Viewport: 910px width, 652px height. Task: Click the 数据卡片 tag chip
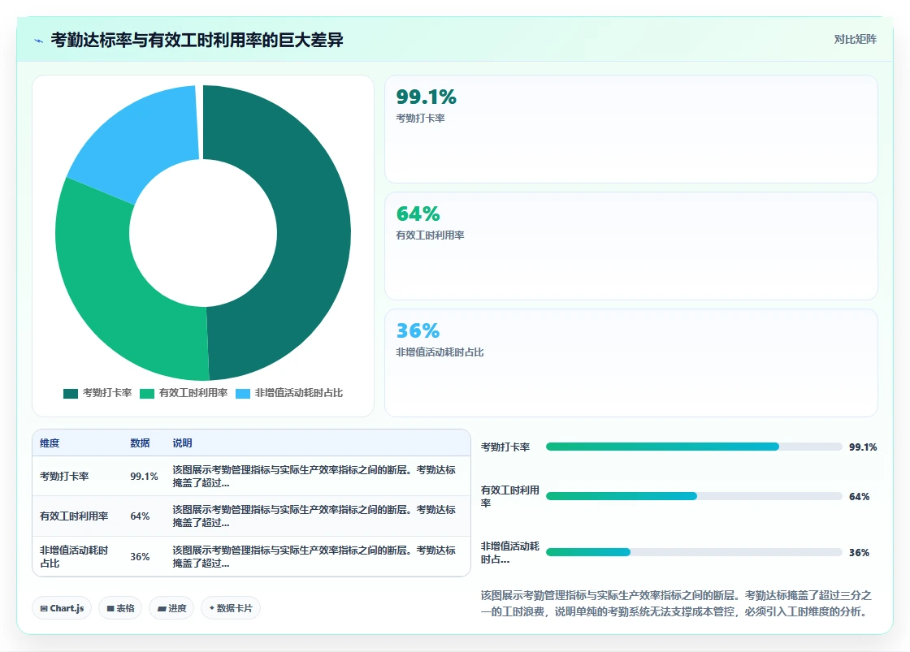tap(231, 608)
